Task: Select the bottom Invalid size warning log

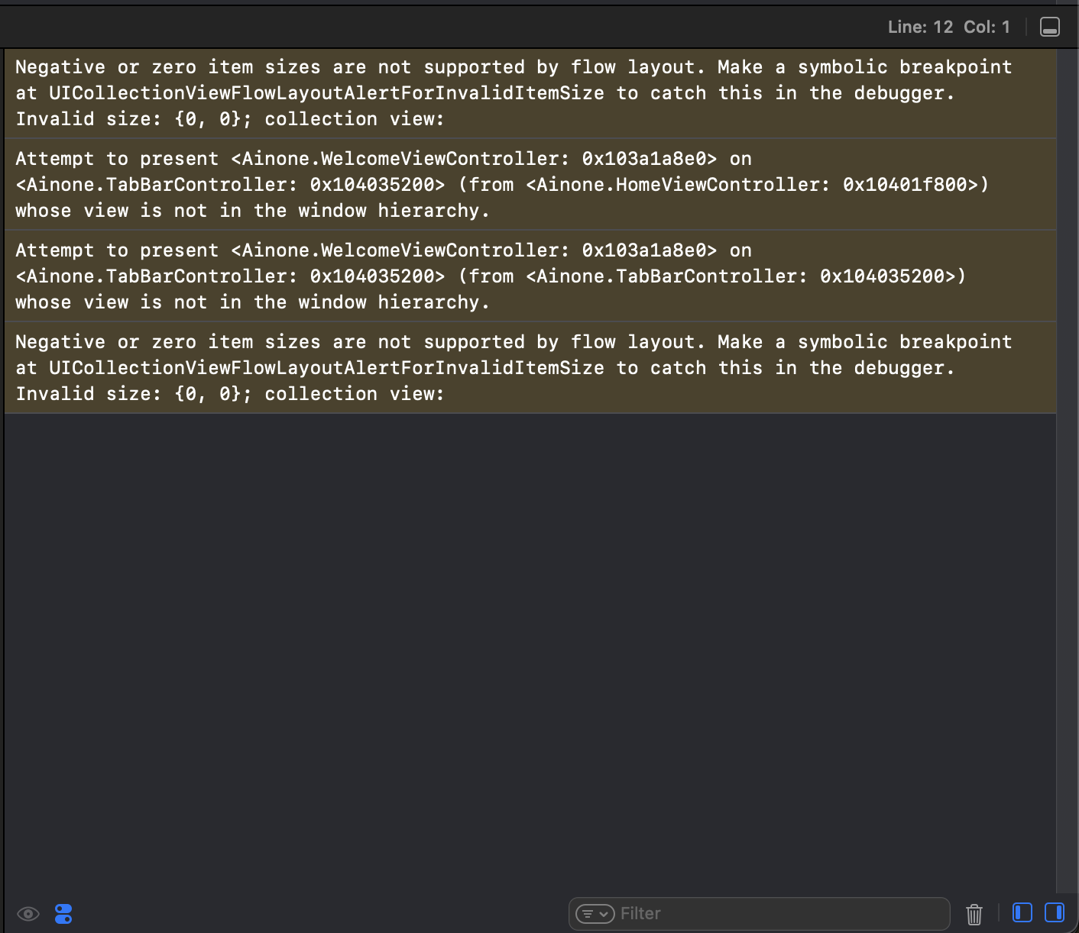Action: tap(527, 367)
